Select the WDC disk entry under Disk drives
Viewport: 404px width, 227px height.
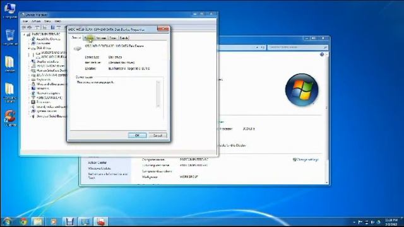point(54,57)
